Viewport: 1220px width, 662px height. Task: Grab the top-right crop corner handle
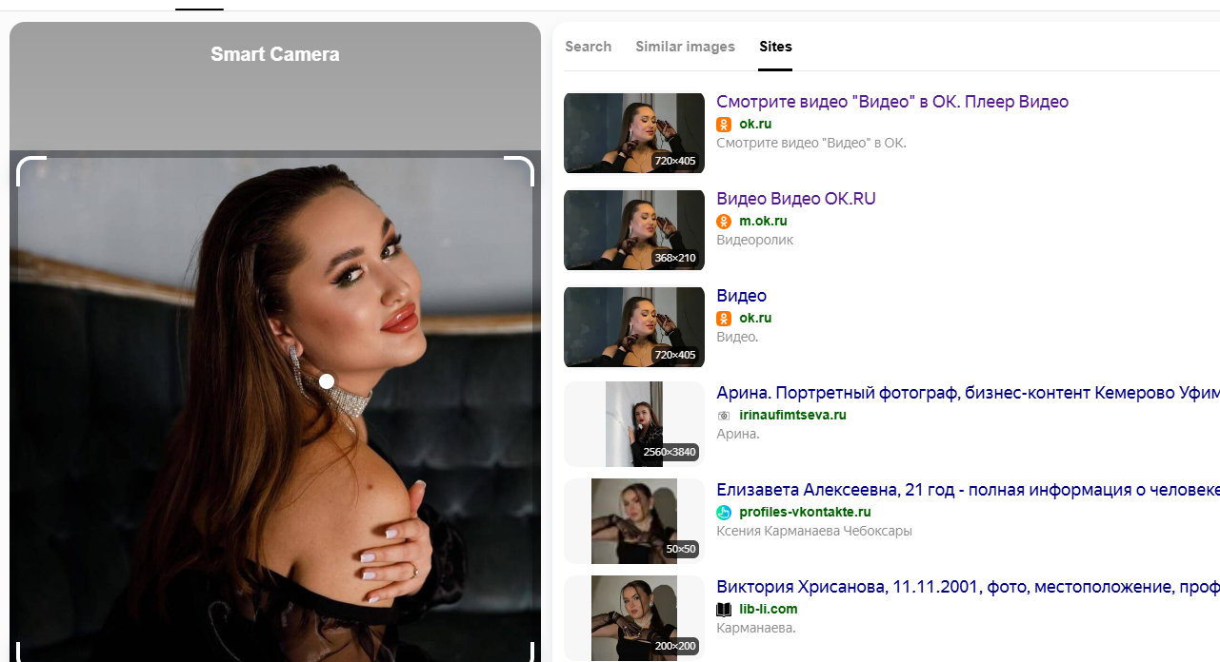tap(520, 170)
